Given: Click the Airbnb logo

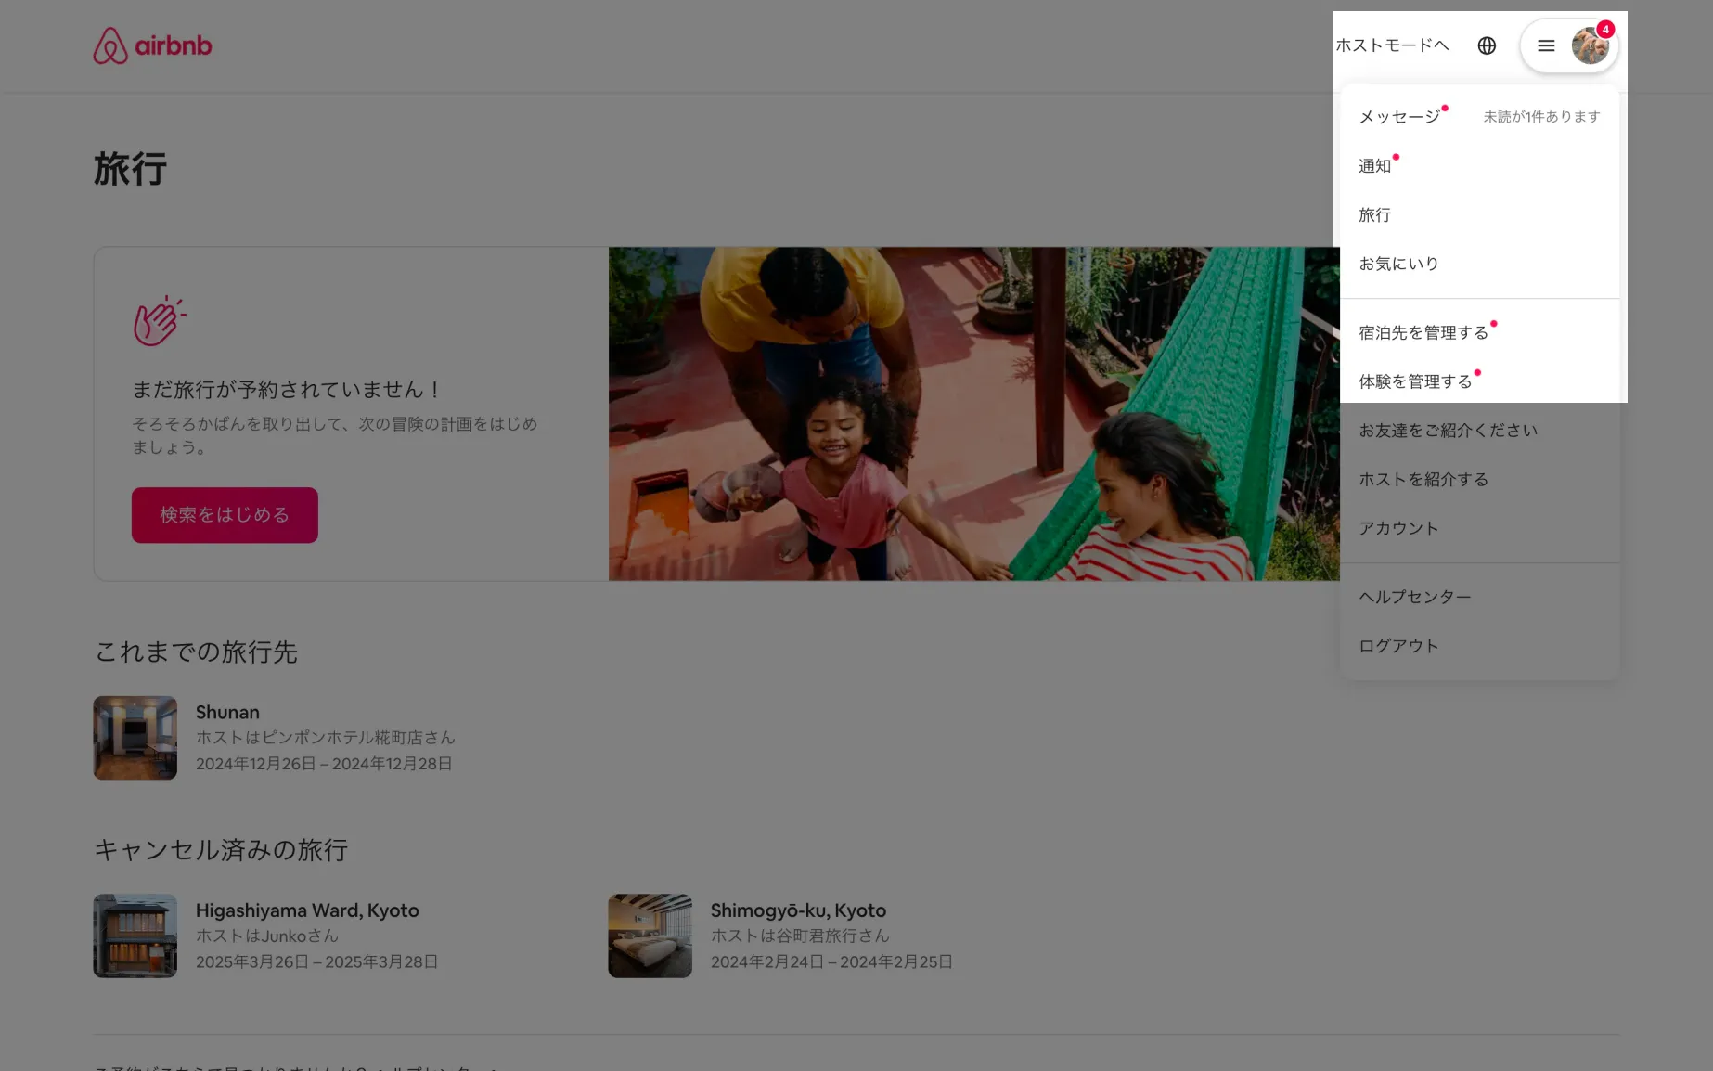Looking at the screenshot, I should tap(152, 45).
